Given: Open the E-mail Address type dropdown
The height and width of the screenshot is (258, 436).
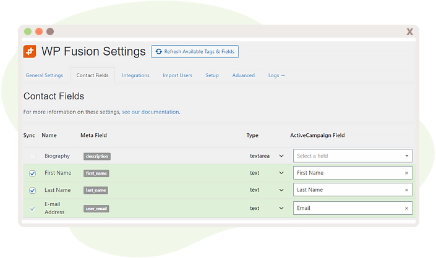Looking at the screenshot, I should point(267,208).
